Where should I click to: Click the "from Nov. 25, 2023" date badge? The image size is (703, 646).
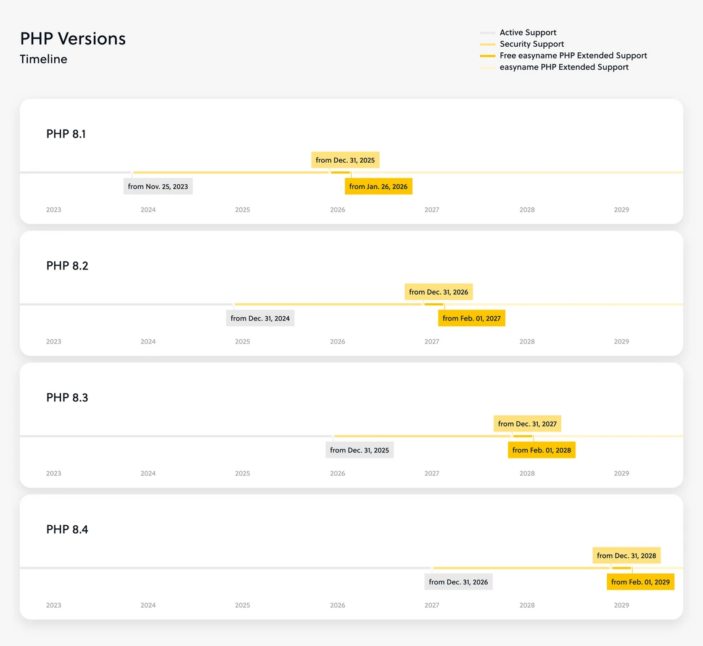(x=158, y=186)
